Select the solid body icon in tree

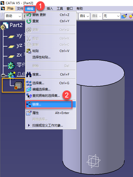[x=18, y=85]
